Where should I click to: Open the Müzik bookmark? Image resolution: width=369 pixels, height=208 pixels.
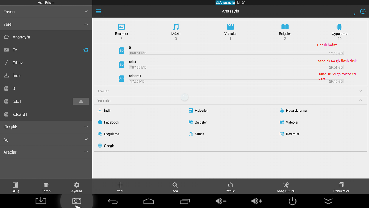pyautogui.click(x=196, y=134)
